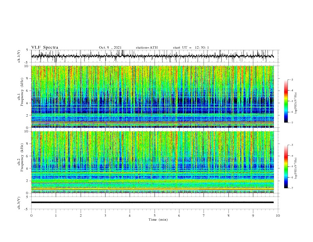Click the "2" kHz tick on ch.2 frequency axis
313x242 pixels.
click(28, 181)
